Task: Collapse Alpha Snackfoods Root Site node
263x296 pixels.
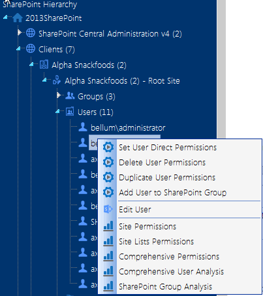Action: (x=44, y=80)
